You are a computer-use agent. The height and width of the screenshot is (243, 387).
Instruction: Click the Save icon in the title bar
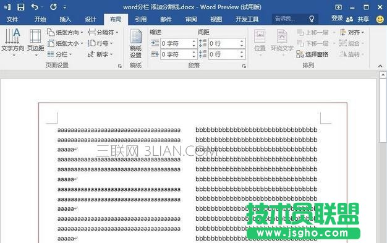point(21,7)
